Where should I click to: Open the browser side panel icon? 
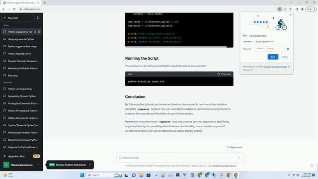click(x=297, y=9)
